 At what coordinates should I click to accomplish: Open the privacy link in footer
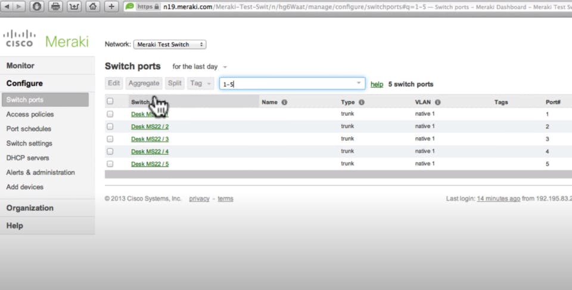pyautogui.click(x=199, y=199)
